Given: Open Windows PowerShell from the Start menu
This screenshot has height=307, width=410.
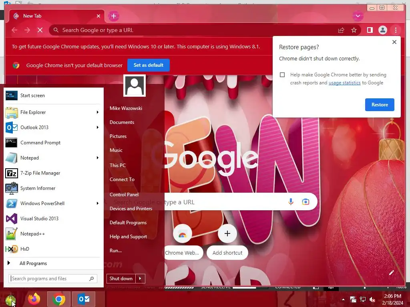Looking at the screenshot, I should (x=50, y=203).
